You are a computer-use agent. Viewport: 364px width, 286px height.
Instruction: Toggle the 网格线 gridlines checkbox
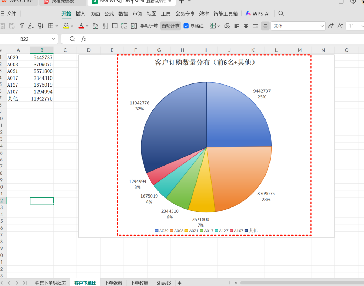point(186,26)
